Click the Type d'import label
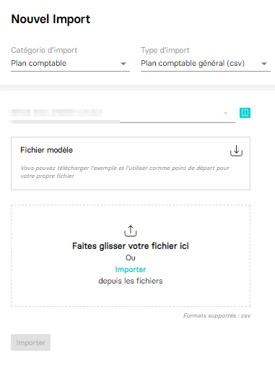Screen dimensions: 275x366 click(x=165, y=50)
